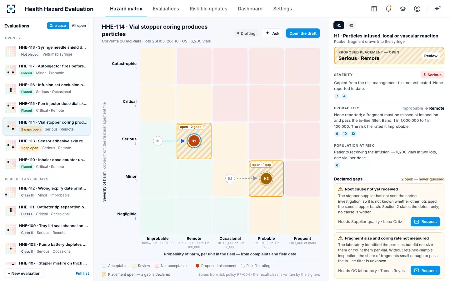Viewport: 450px width, 281px height.
Task: Click the HHE-118 matrix thumbnail
Action: point(11,51)
